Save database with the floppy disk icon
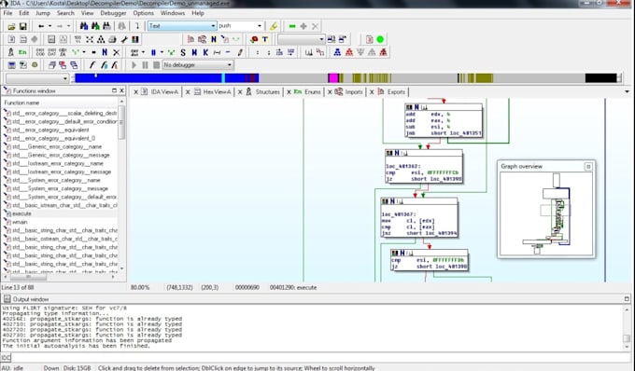Image resolution: width=635 pixels, height=371 pixels. pyautogui.click(x=23, y=26)
